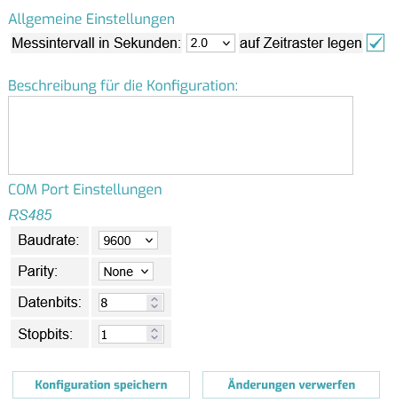Select the COM Port Einstellungen heading

tap(85, 190)
